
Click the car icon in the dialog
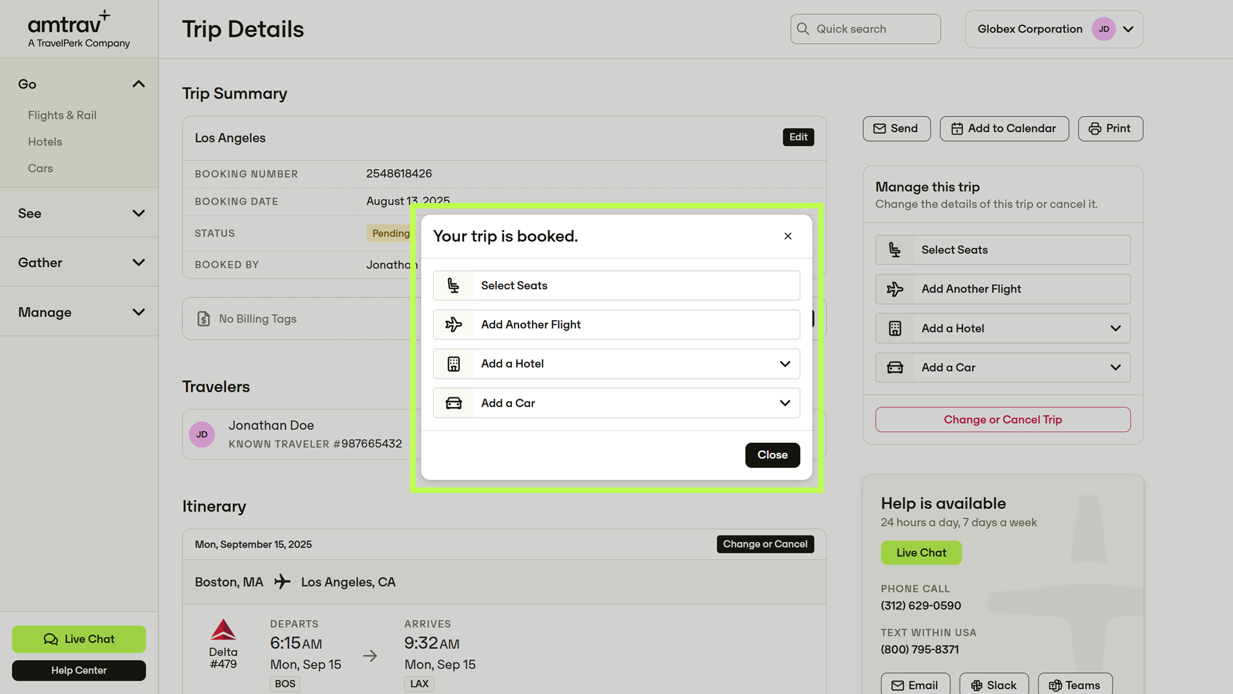[x=454, y=403]
